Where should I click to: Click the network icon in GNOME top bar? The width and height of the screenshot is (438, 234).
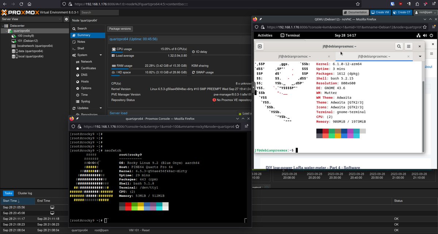point(419,35)
